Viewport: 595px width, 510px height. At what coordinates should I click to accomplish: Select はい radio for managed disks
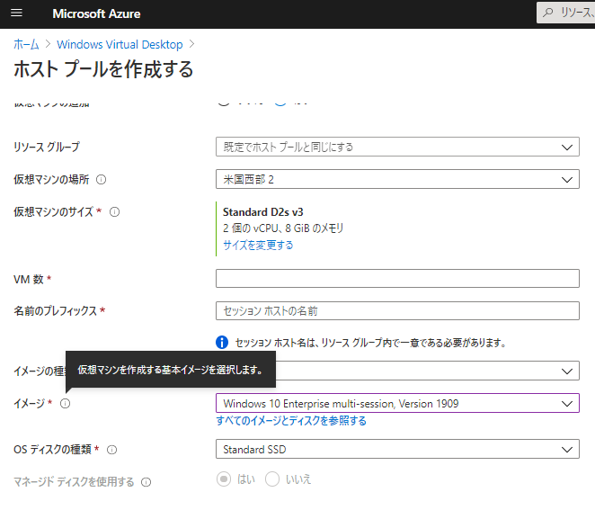(224, 479)
